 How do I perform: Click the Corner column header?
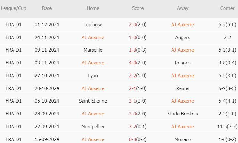(x=227, y=8)
